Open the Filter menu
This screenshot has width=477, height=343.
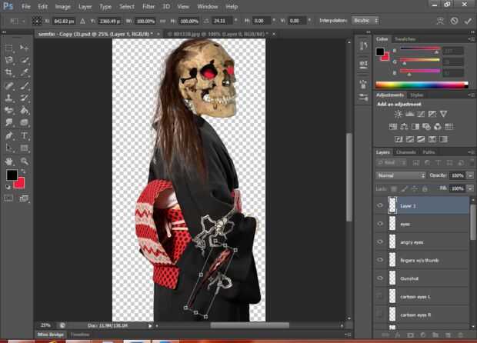point(148,6)
